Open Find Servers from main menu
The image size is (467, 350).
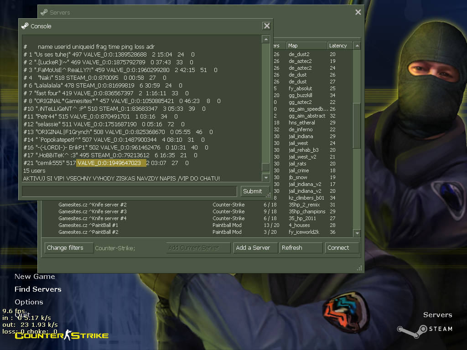tap(38, 289)
